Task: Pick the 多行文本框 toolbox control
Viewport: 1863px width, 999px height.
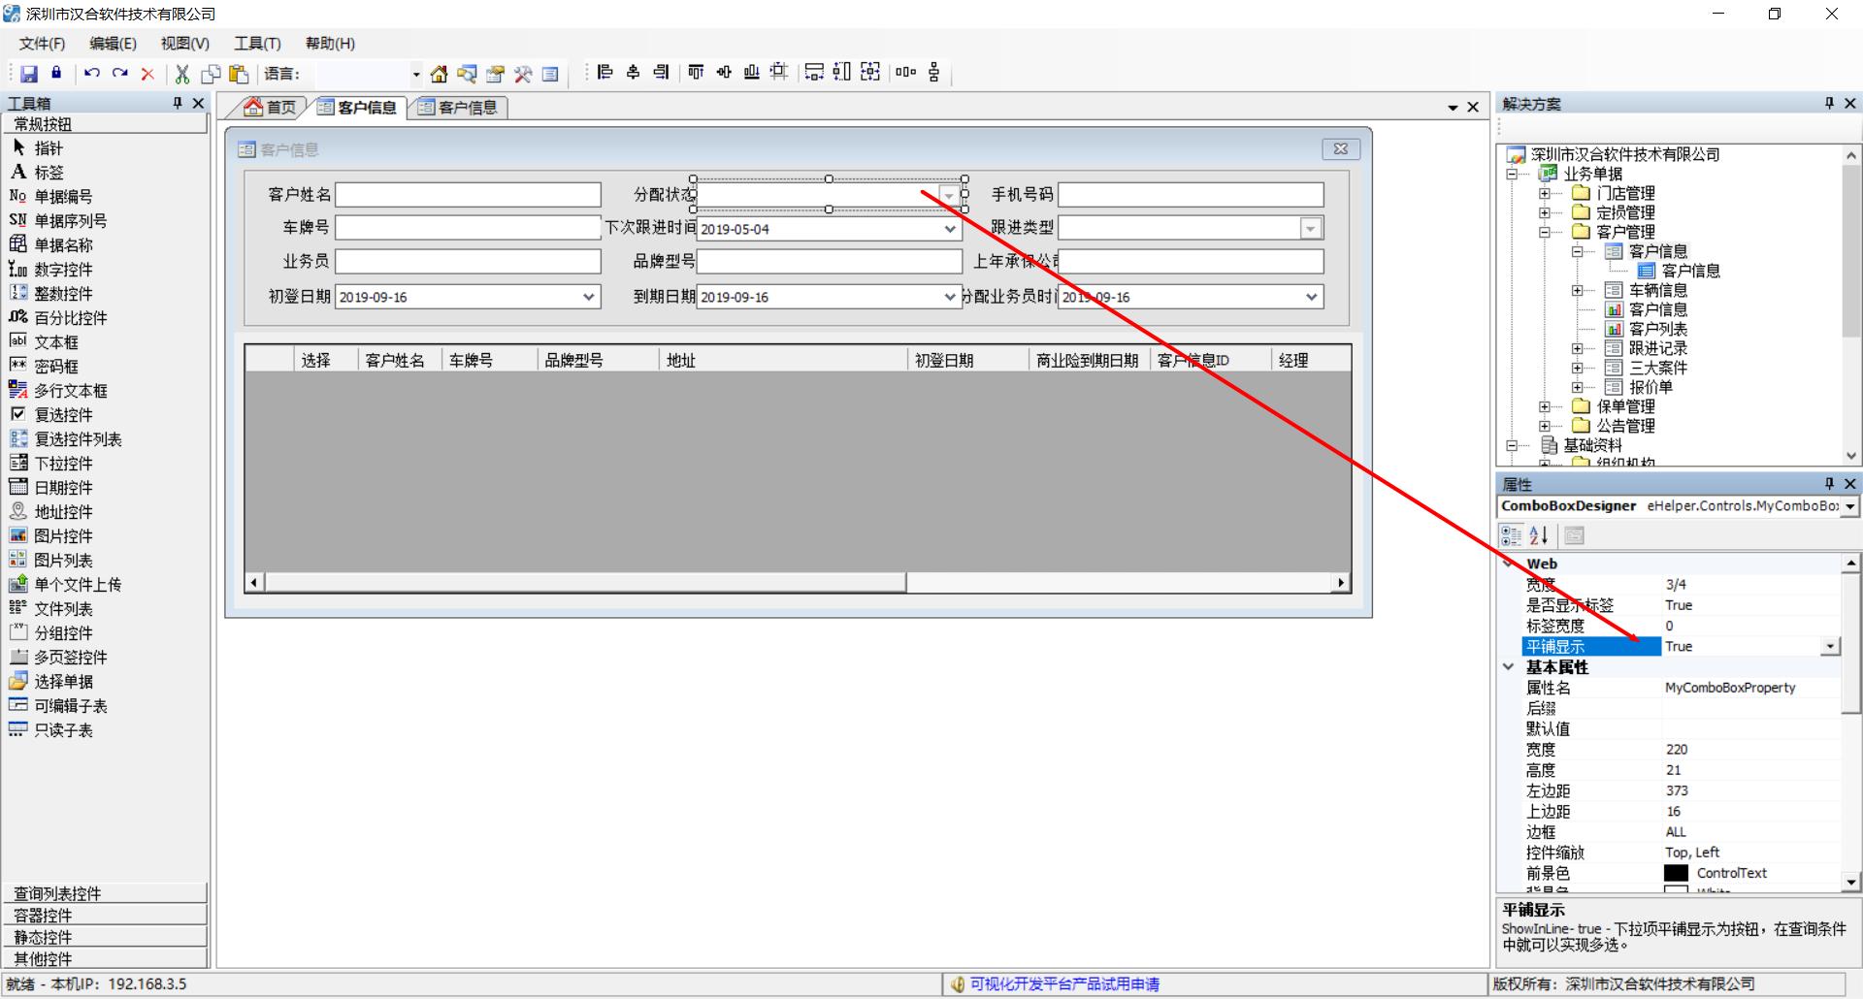Action: pos(70,391)
